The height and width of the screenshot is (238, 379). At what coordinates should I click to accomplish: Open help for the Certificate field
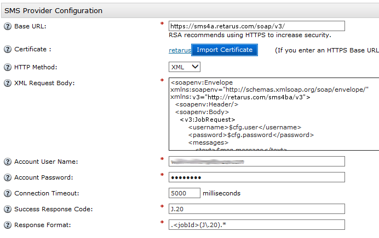(x=8, y=50)
